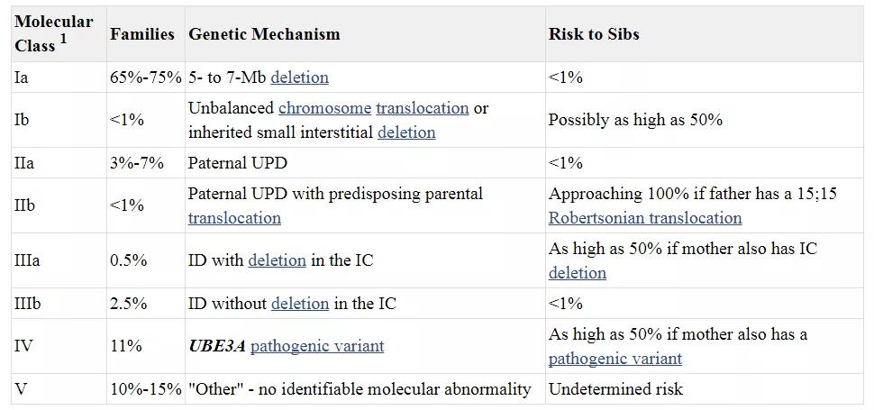This screenshot has width=874, height=410.
Task: Select the Risk to Sibs header
Action: [594, 34]
